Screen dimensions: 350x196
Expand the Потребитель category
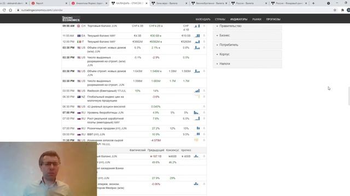coord(247,45)
